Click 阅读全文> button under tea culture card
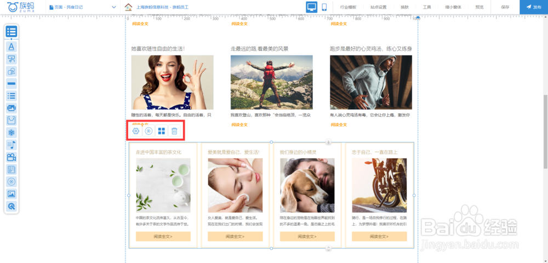This screenshot has height=263, width=548. [163, 237]
